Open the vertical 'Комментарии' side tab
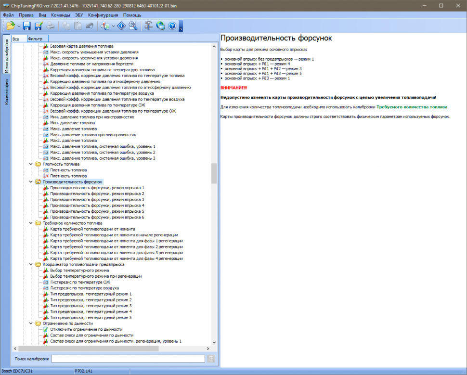This screenshot has width=467, height=375. [6, 92]
